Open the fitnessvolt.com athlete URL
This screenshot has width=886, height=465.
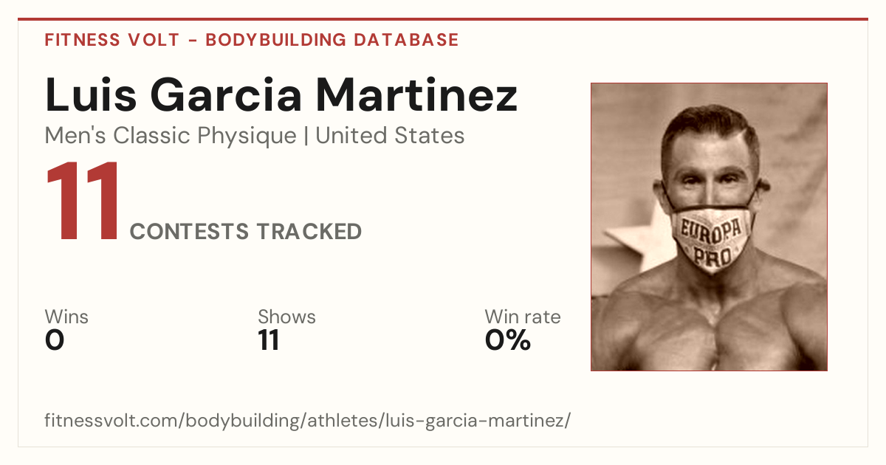308,421
